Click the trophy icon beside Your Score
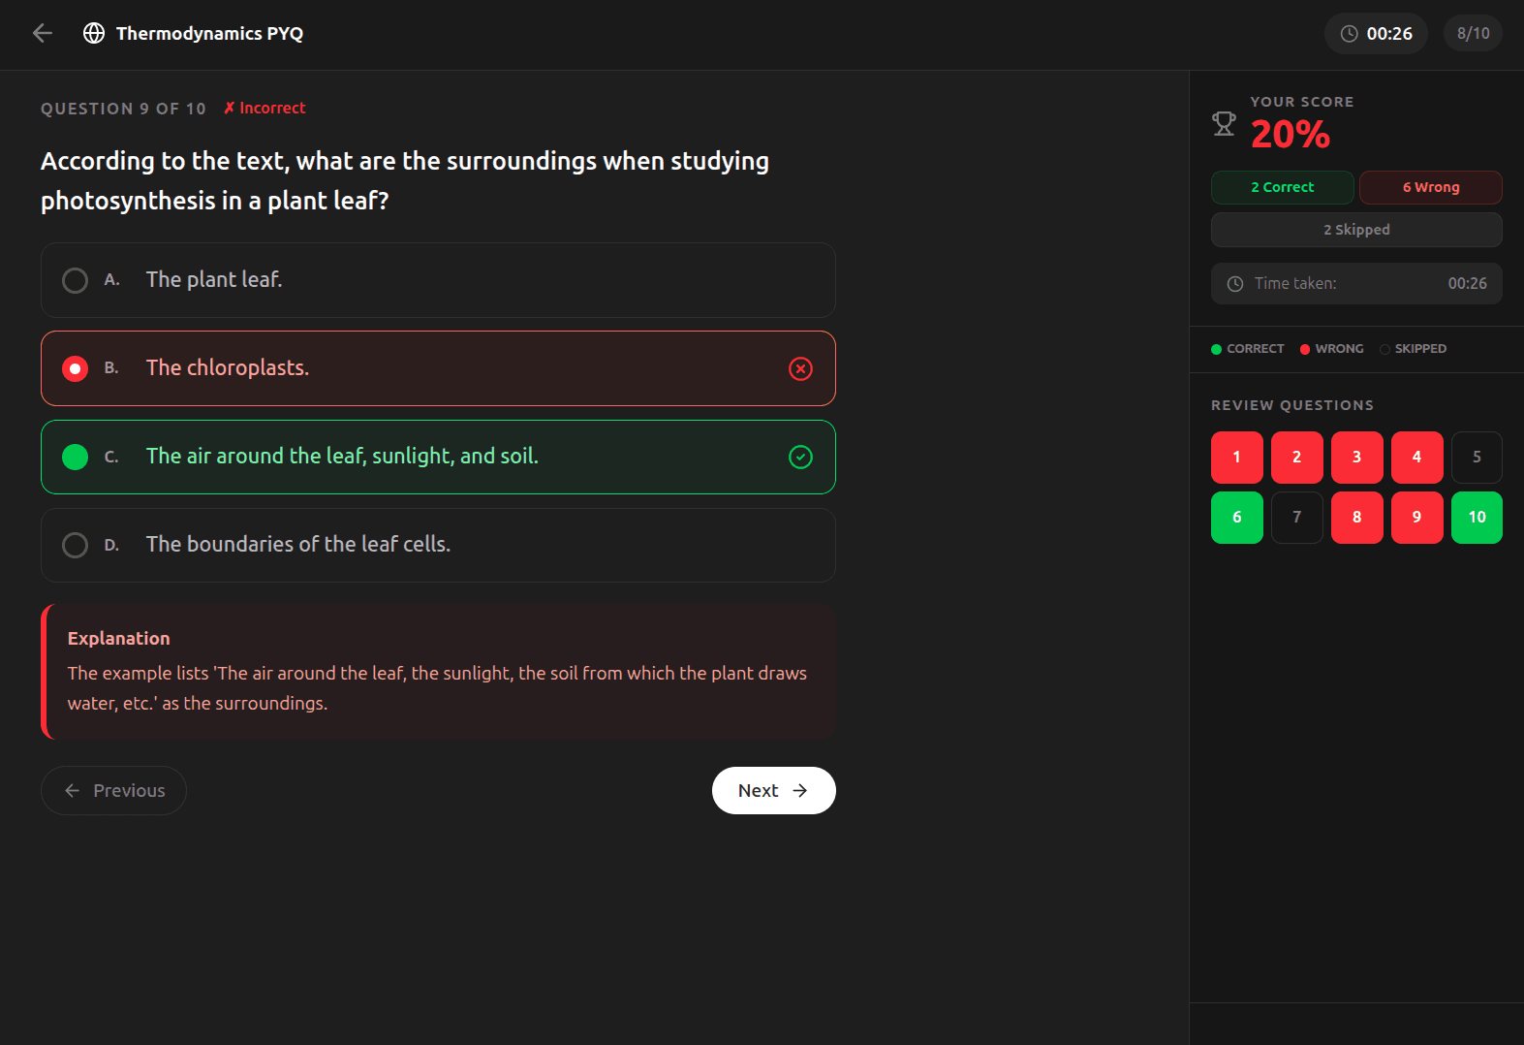1524x1045 pixels. click(1224, 124)
